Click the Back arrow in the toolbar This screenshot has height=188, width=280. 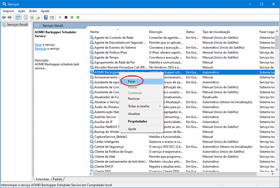click(4, 17)
